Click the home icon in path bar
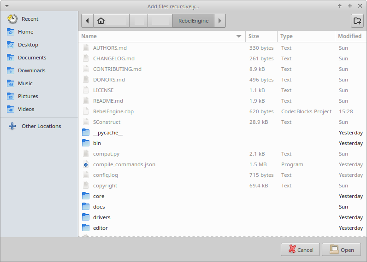The height and width of the screenshot is (262, 367). point(101,21)
